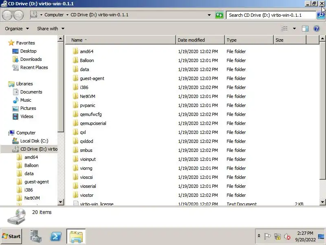This screenshot has height=245, width=326.
Task: Click the Search CD Drive input field
Action: pyautogui.click(x=271, y=15)
